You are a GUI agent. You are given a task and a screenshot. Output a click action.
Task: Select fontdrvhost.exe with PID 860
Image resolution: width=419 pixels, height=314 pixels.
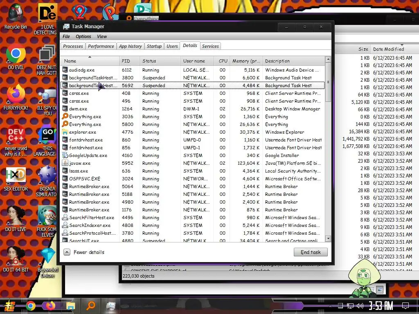[193, 140]
